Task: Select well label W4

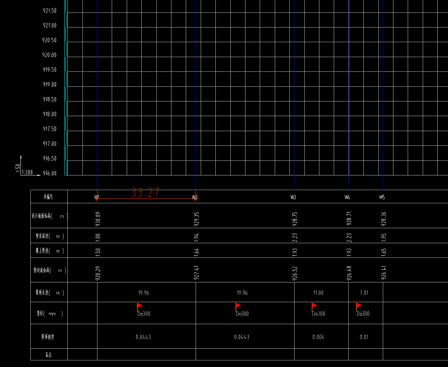Action: [347, 197]
